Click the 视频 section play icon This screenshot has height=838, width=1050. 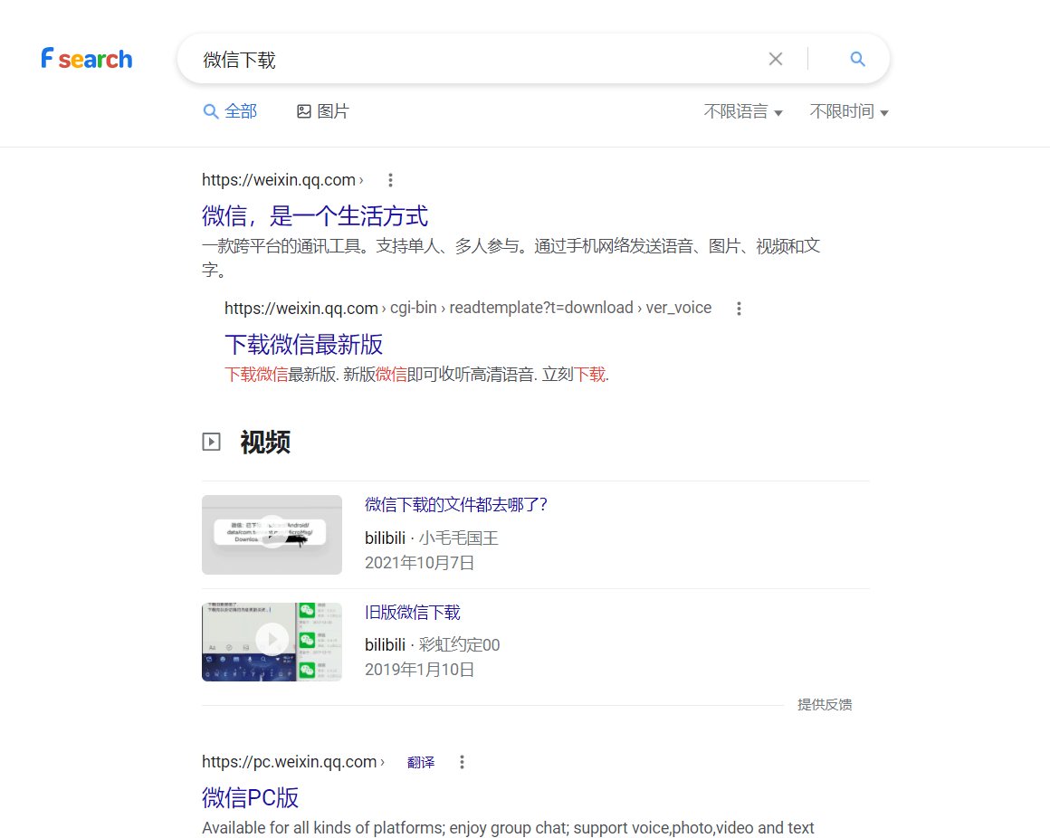pyautogui.click(x=212, y=442)
